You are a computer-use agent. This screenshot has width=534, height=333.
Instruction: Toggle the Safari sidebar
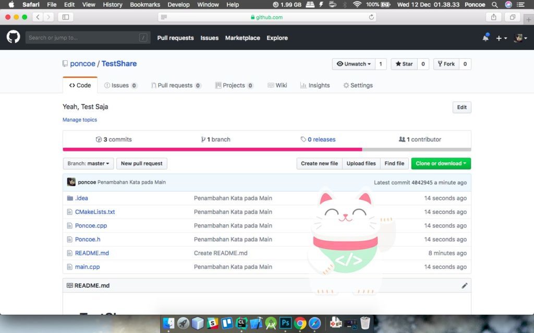66,17
